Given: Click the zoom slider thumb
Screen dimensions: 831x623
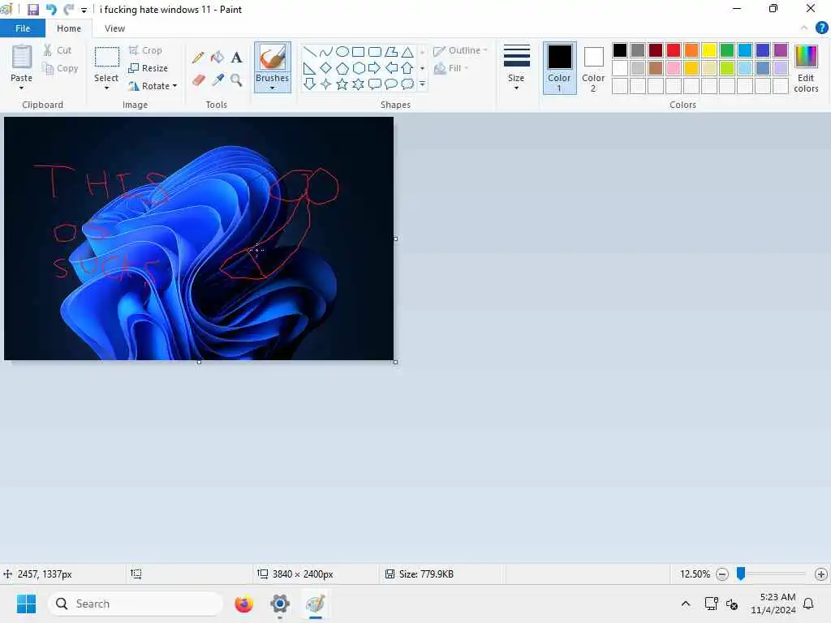Looking at the screenshot, I should coord(741,574).
